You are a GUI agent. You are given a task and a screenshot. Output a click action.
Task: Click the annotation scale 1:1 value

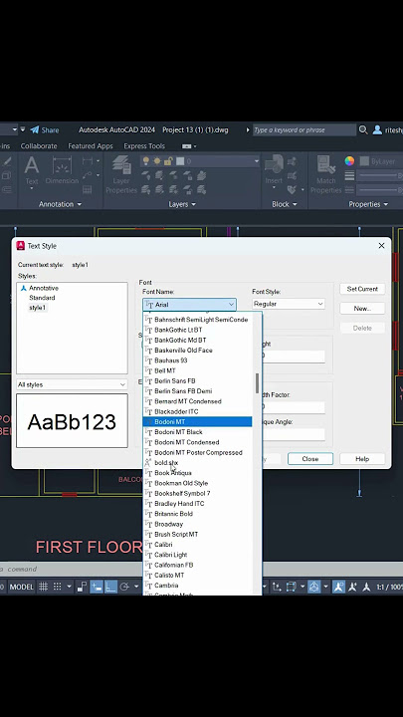390,587
